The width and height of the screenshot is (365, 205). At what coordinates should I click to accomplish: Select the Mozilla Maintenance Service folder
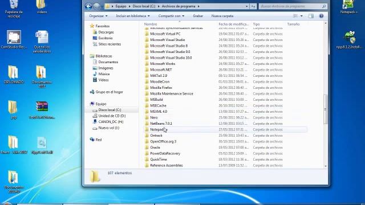pos(172,93)
